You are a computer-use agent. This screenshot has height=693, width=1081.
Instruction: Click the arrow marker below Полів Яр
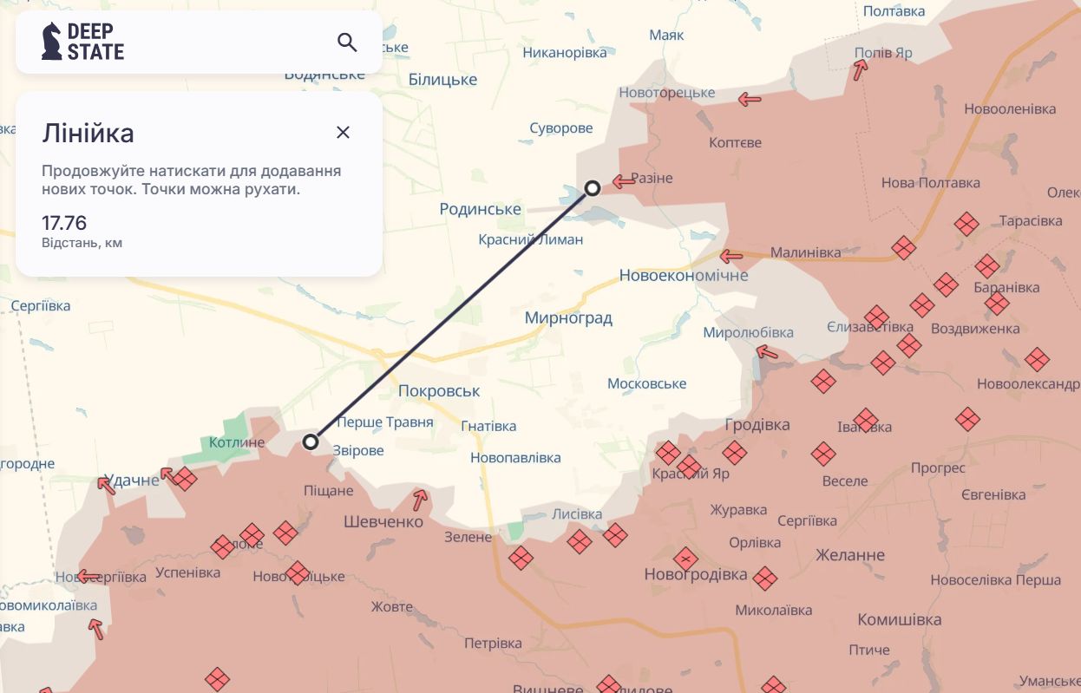coord(859,71)
